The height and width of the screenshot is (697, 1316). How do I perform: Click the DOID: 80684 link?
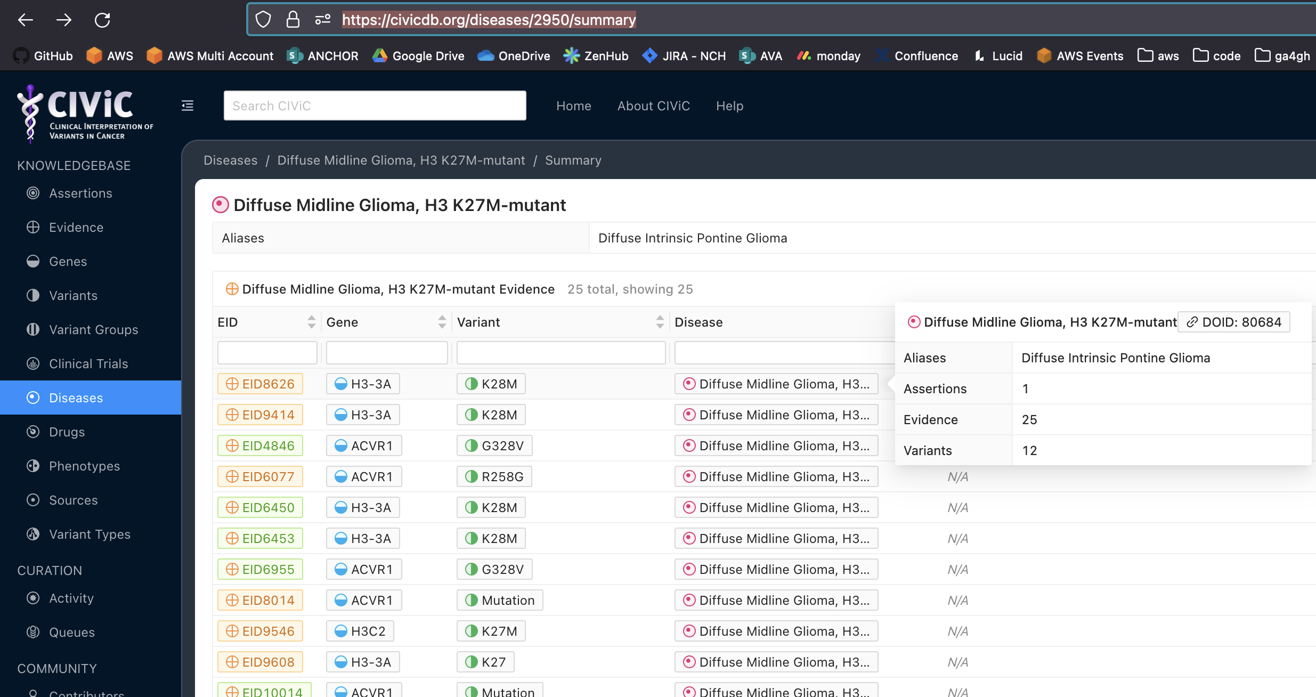click(1234, 322)
